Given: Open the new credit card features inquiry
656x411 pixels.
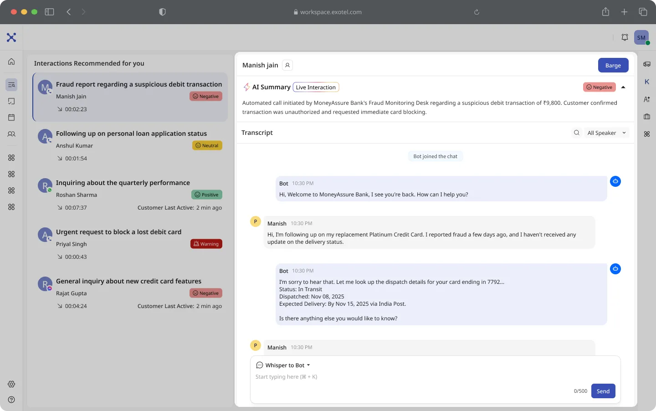Looking at the screenshot, I should click(130, 293).
